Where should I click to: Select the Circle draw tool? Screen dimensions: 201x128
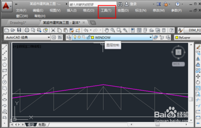pos(5,82)
